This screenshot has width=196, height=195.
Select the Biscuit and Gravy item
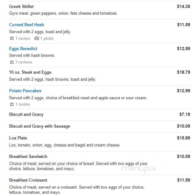tap(26, 114)
